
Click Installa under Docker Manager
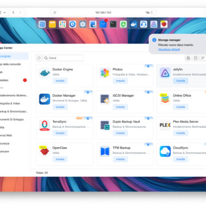[60, 107]
